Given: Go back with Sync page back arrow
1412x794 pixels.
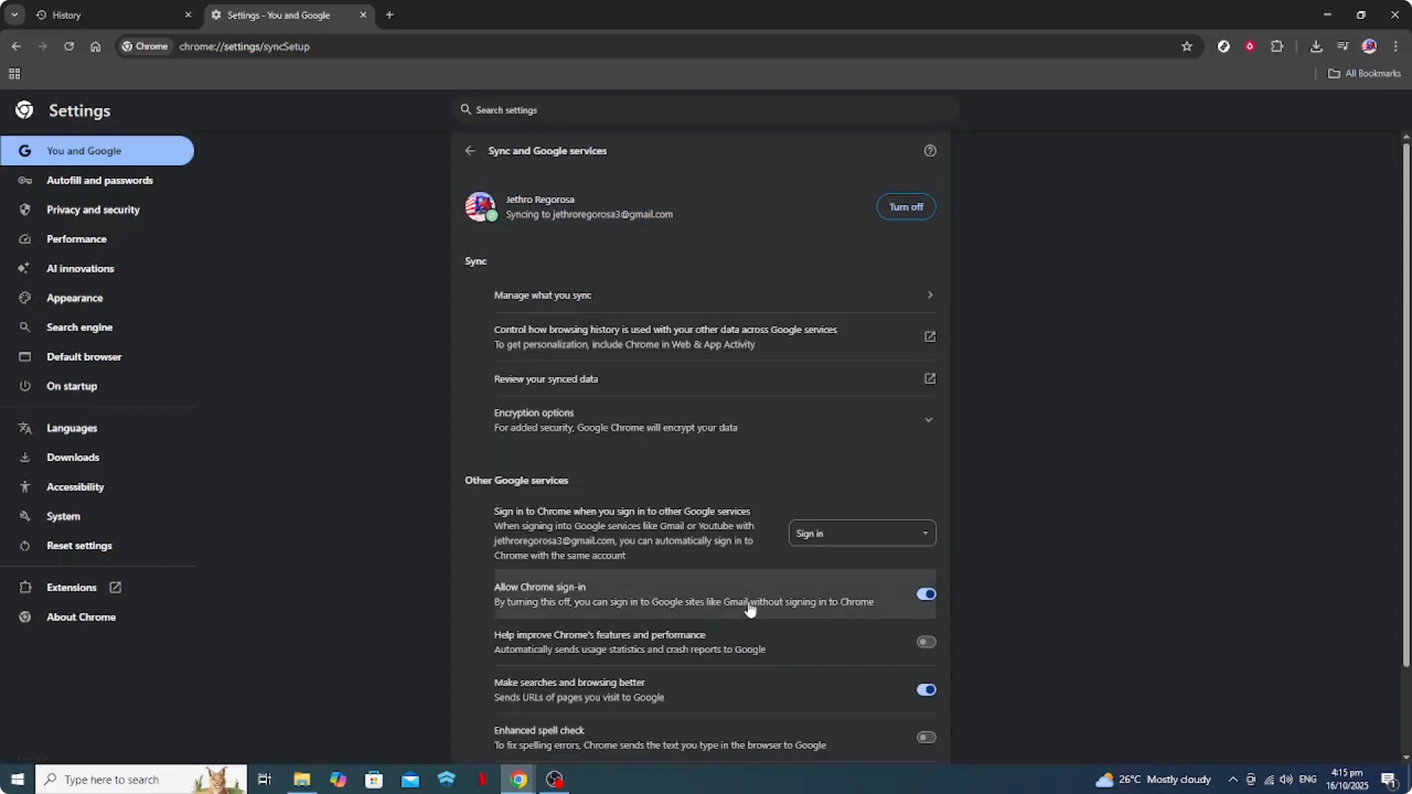Looking at the screenshot, I should point(470,151).
